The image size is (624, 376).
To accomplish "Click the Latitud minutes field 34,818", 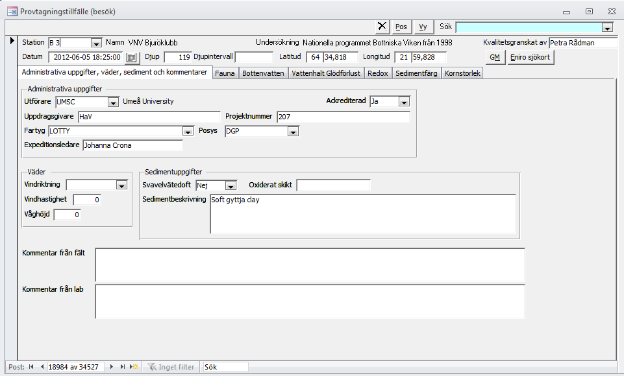I will (341, 57).
